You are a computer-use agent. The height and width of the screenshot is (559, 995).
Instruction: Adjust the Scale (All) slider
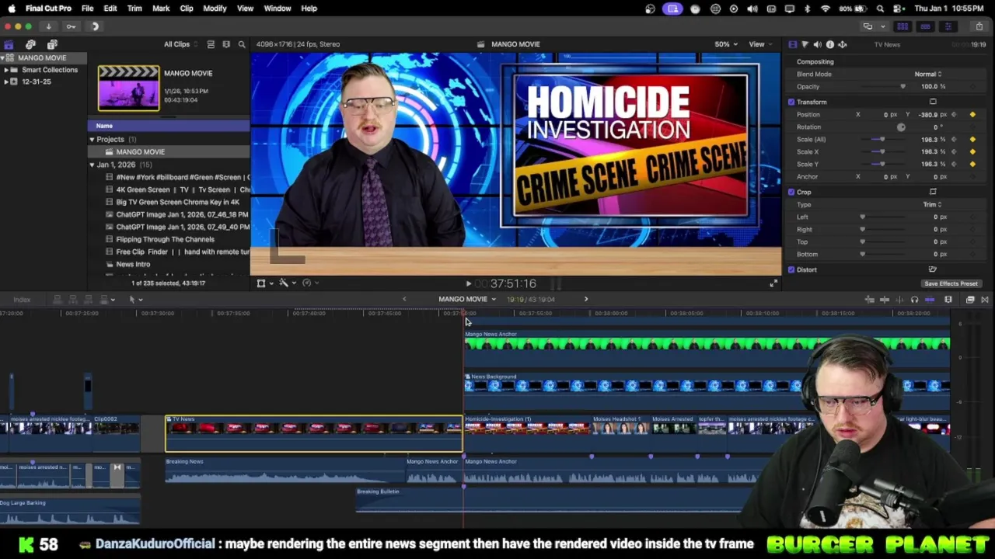(882, 139)
